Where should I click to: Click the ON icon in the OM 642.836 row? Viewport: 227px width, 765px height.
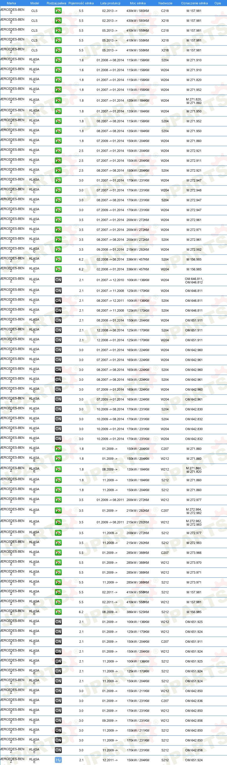pyautogui.click(x=58, y=701)
